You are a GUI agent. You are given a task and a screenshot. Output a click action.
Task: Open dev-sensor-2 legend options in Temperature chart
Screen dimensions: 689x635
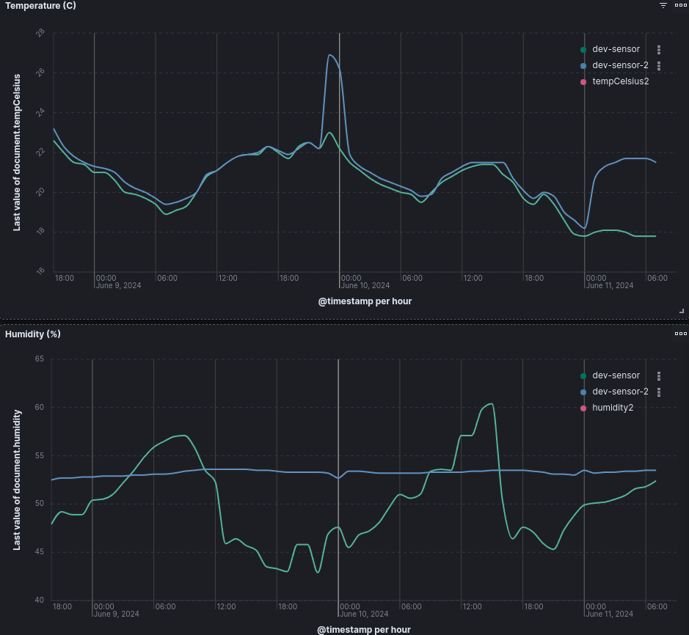[x=659, y=65]
